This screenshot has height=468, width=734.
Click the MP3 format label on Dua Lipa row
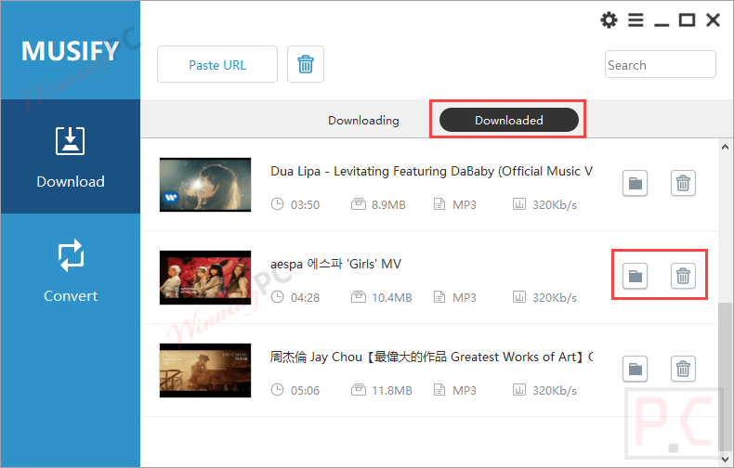(x=465, y=204)
